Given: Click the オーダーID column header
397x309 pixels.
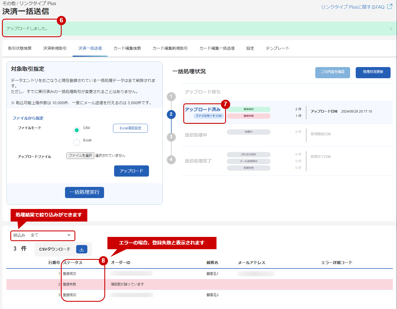Looking at the screenshot, I should (x=121, y=263).
